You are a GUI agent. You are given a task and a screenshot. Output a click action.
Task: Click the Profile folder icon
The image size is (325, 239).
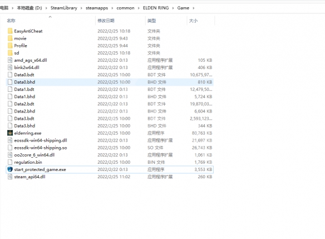point(10,46)
